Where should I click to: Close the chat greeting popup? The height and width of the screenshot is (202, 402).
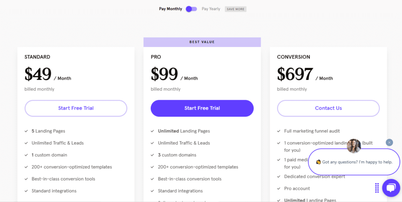point(389,142)
